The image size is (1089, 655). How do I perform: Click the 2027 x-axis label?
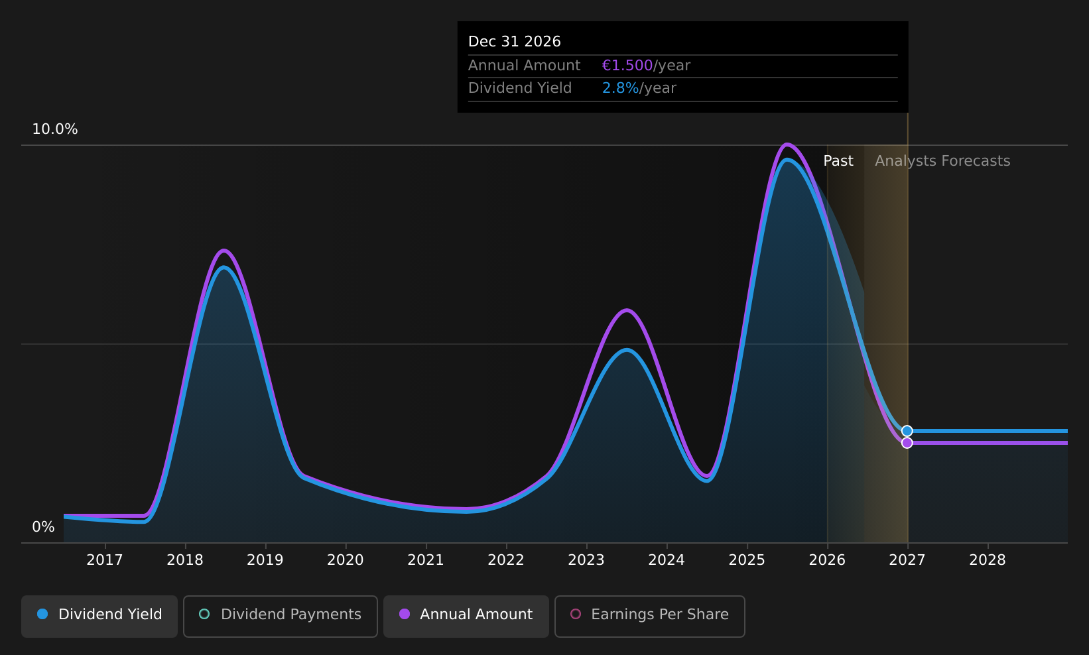907,560
